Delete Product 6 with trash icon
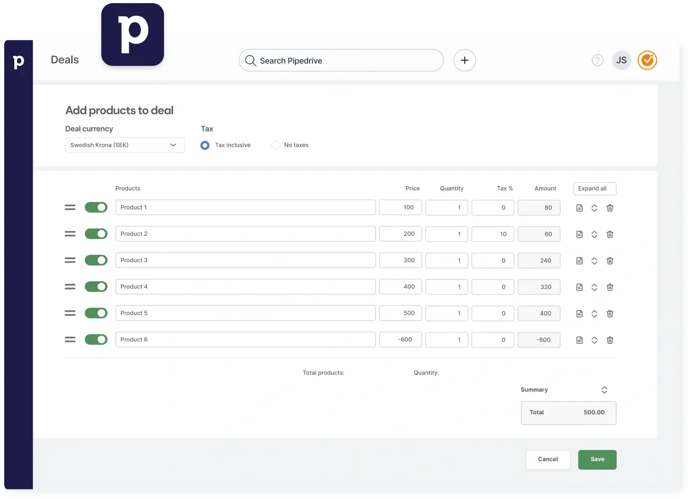Screen dimensions: 689x499 coord(610,340)
